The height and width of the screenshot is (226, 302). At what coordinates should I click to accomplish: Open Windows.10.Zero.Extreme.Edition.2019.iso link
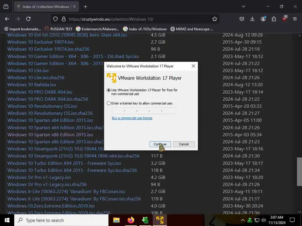51,206
